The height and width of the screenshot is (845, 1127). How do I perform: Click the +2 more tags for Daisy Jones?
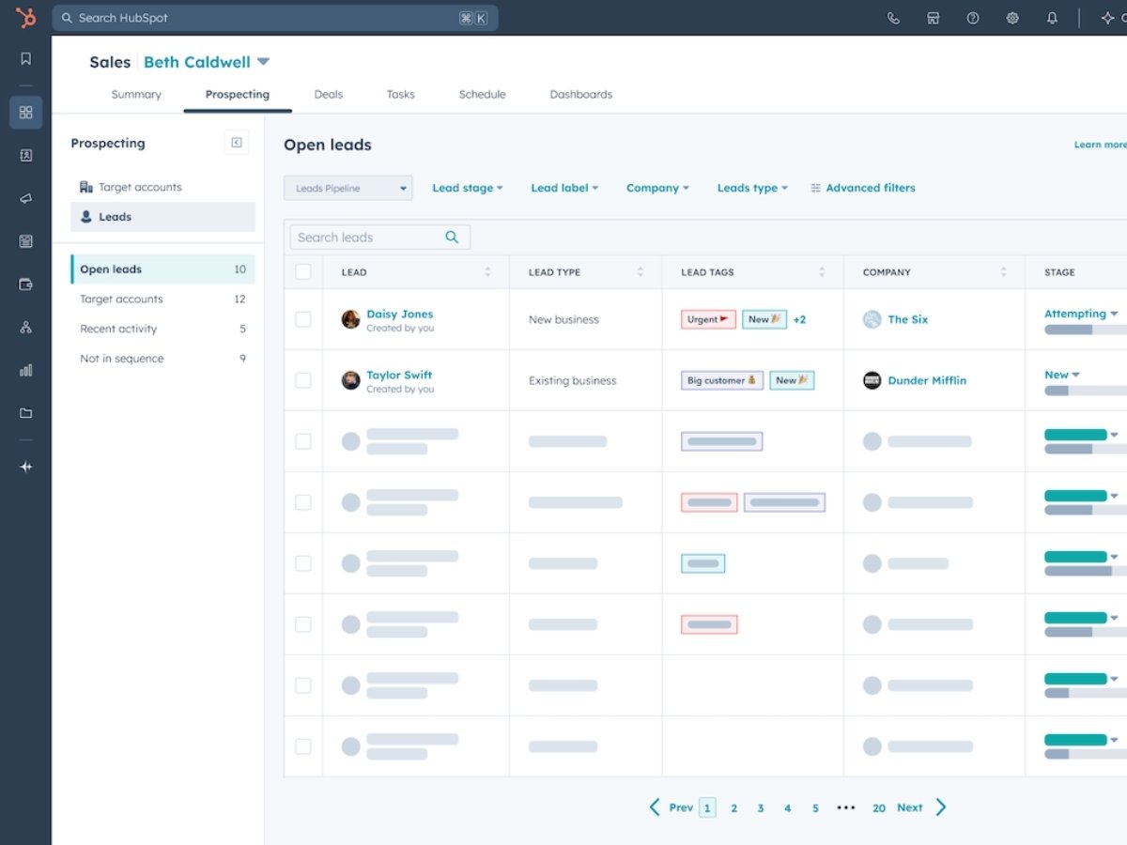(799, 319)
